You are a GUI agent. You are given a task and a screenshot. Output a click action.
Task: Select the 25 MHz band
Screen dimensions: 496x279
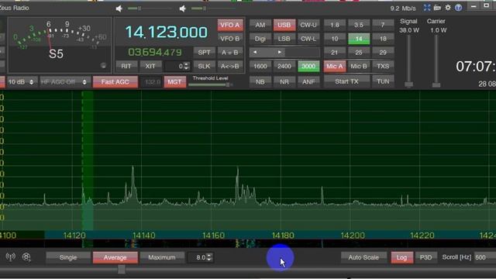359,53
